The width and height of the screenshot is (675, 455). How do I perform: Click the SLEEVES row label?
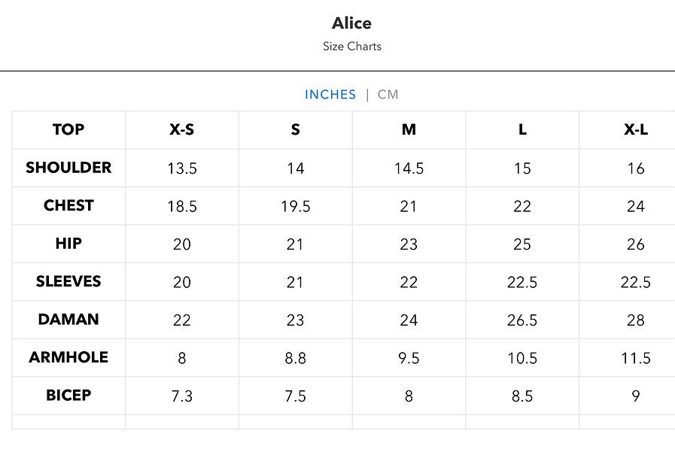coord(68,281)
